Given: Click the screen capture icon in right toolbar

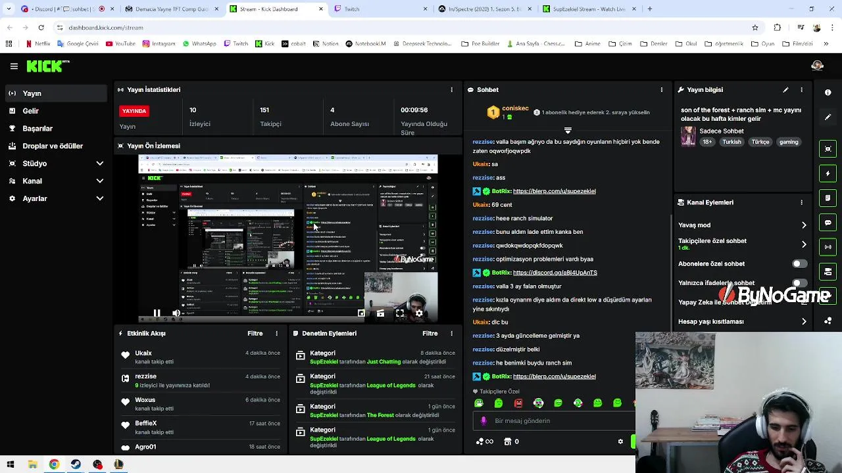Looking at the screenshot, I should 828,149.
